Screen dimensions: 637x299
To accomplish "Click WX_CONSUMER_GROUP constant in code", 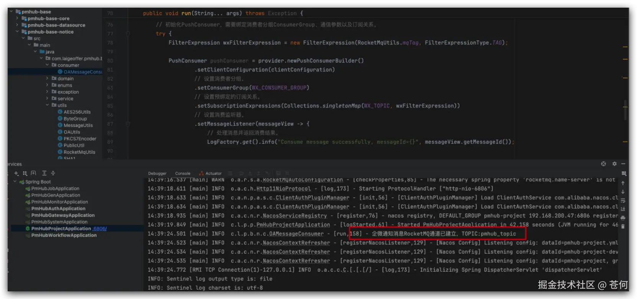I will point(279,88).
